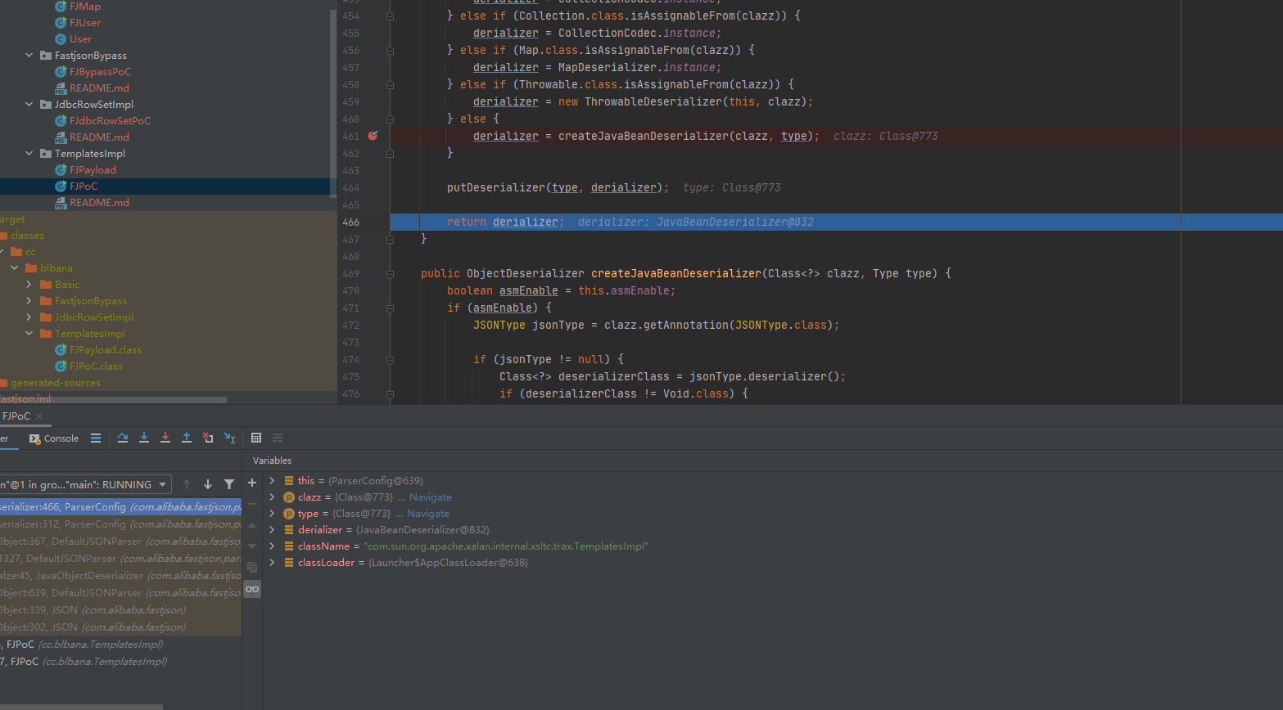Close the FJPoC debug tab
1283x710 pixels.
tap(39, 416)
